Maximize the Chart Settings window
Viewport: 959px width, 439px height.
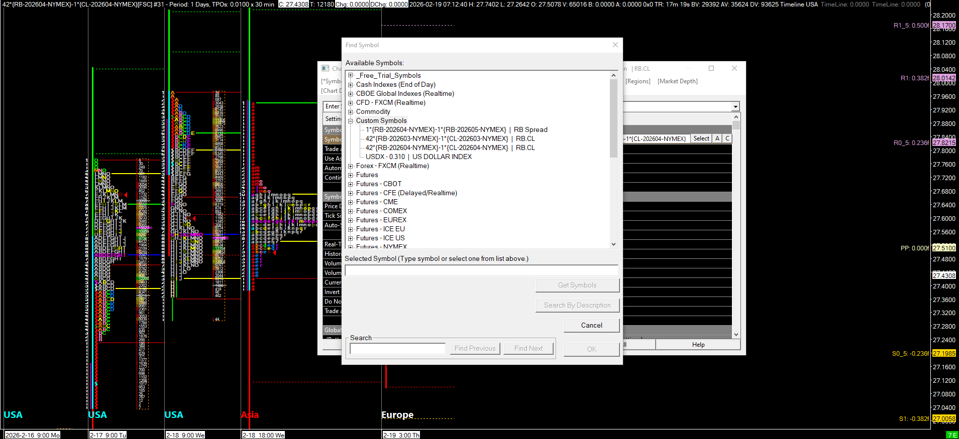[711, 68]
